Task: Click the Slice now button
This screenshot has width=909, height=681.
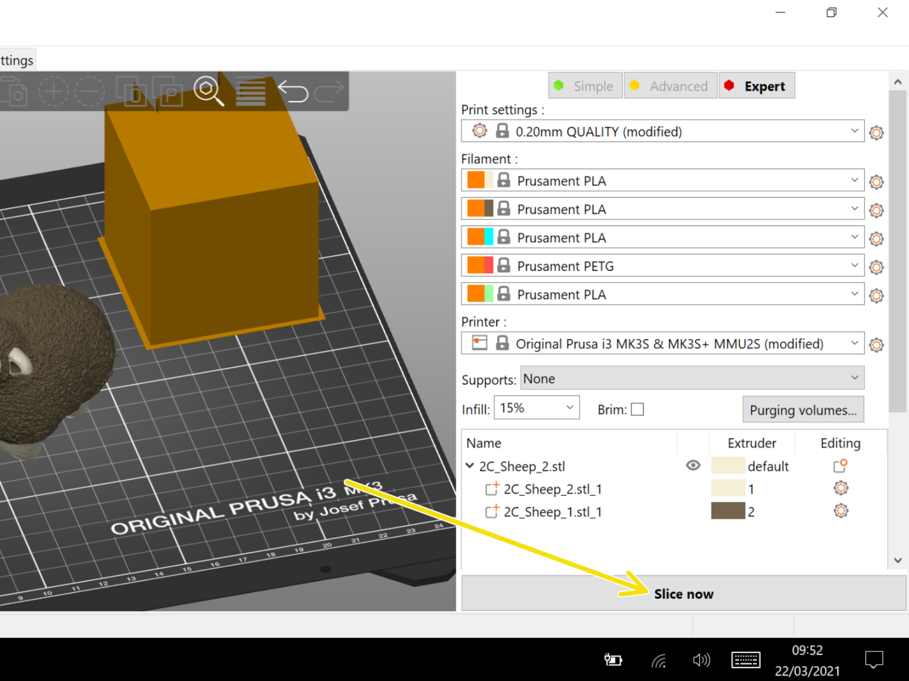Action: click(684, 593)
